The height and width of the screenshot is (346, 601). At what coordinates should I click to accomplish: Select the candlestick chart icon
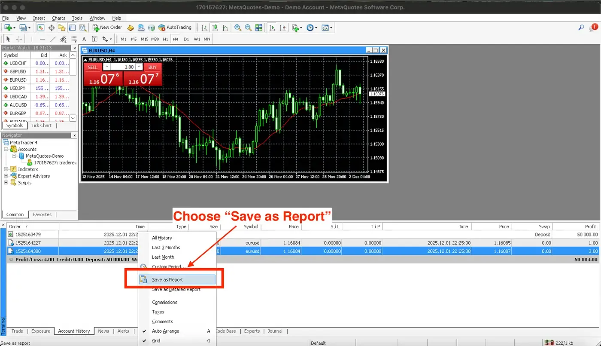pos(215,28)
